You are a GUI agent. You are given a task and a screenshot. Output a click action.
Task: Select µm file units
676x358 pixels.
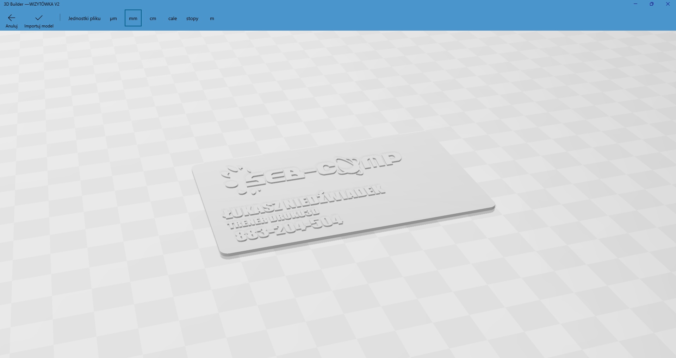click(x=113, y=18)
